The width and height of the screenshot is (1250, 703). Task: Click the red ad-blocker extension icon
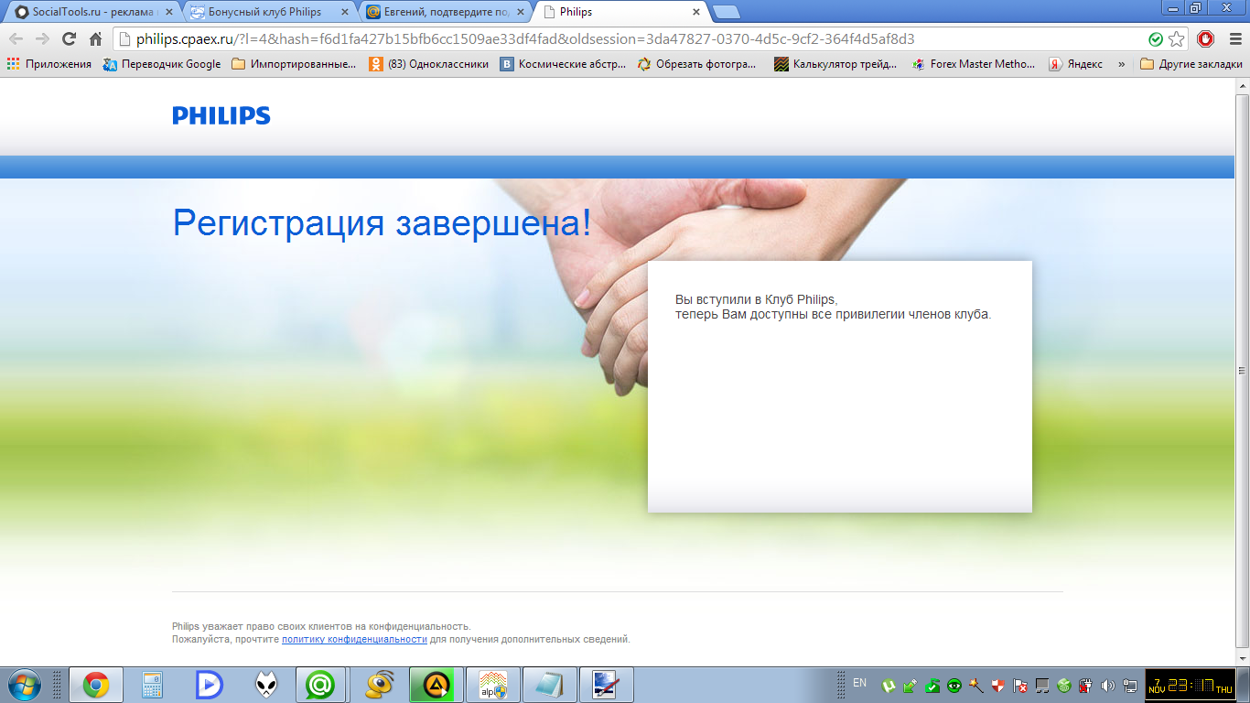click(x=1205, y=39)
